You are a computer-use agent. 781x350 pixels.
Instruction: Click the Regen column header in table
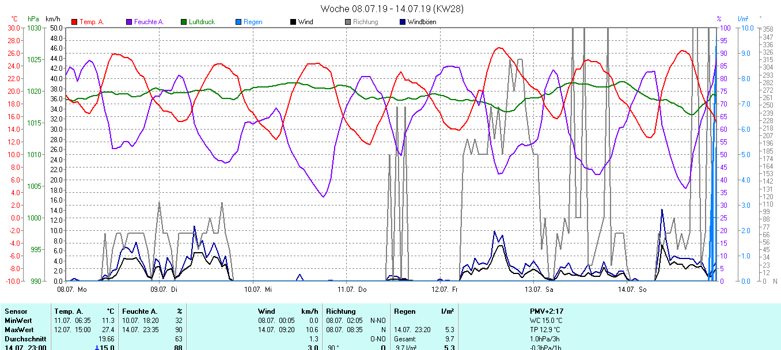click(404, 311)
